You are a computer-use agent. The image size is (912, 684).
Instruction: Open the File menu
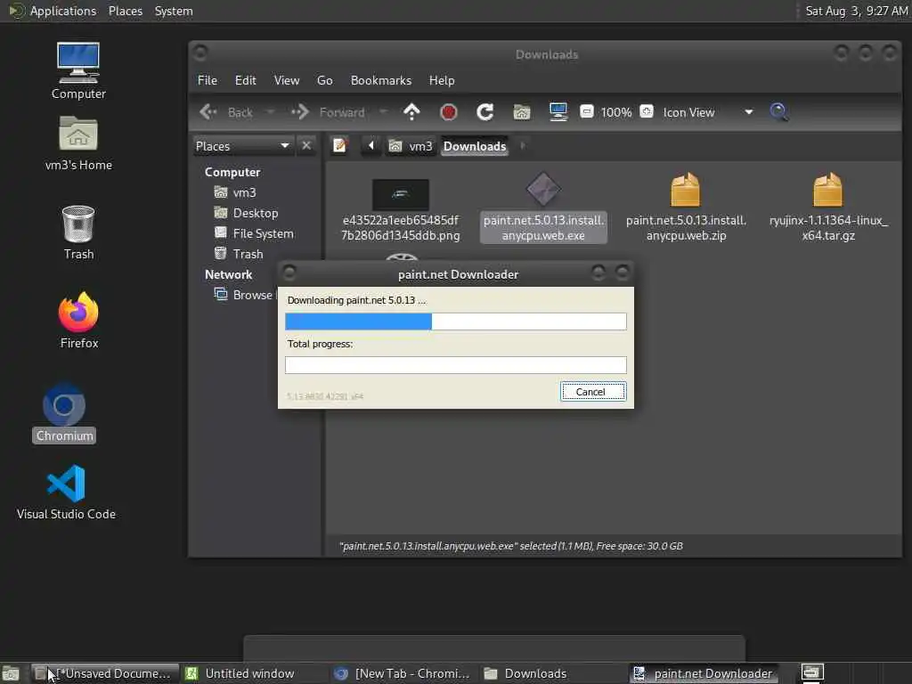coord(207,80)
